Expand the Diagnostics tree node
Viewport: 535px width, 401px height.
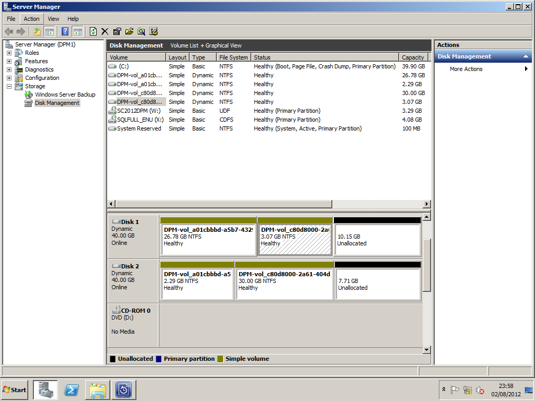pyautogui.click(x=9, y=69)
